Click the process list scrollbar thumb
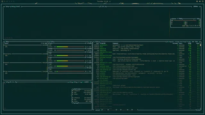The image size is (205, 115). click(201, 45)
